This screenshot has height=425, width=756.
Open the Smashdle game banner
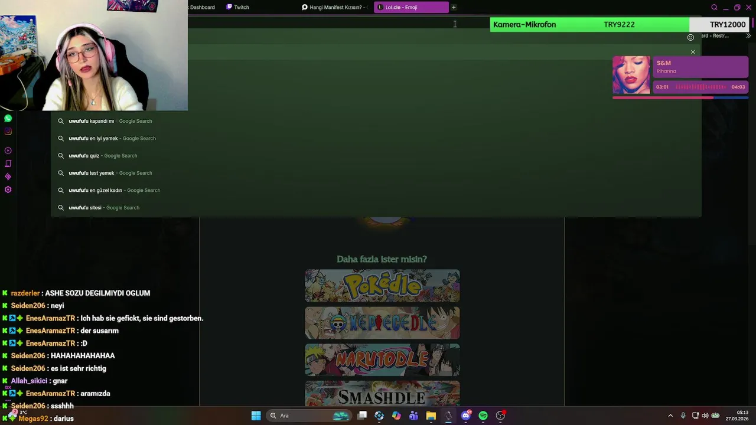click(x=382, y=394)
